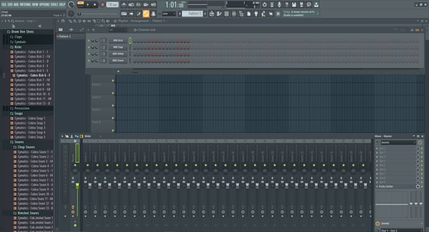429x232 pixels.
Task: Open the Mixer effect slot (none) dropdown
Action: click(x=398, y=143)
